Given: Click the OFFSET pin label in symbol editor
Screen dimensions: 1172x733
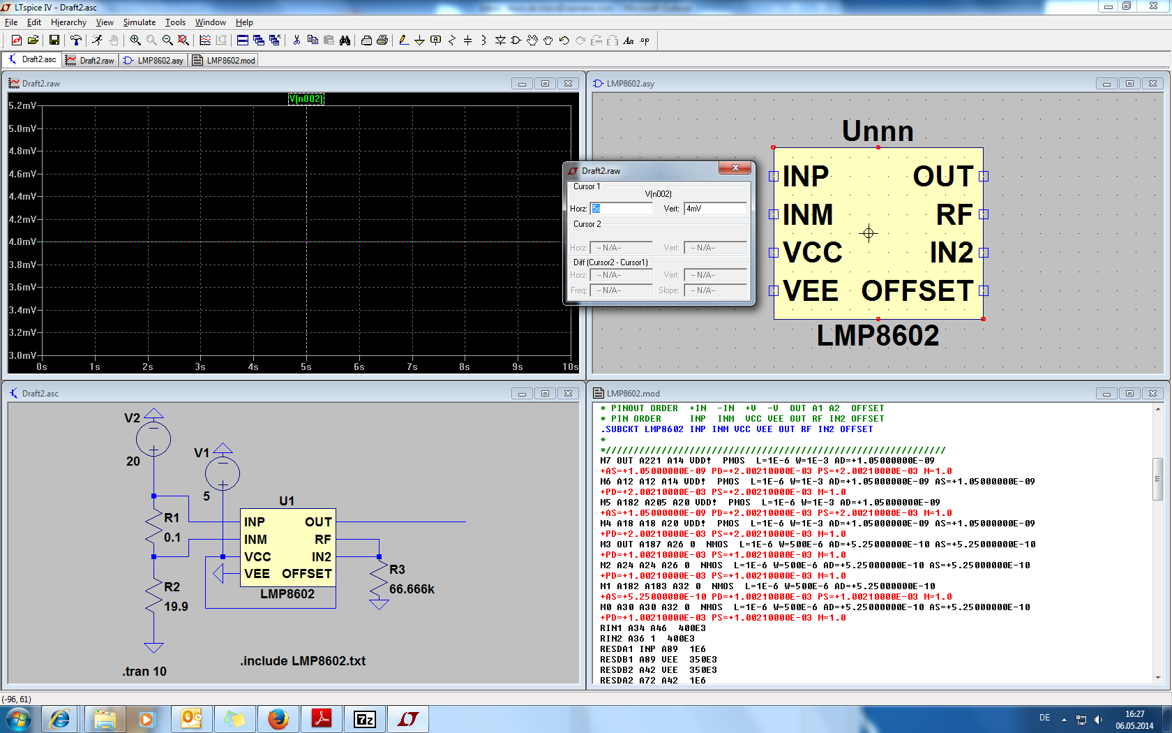Looking at the screenshot, I should pos(917,290).
